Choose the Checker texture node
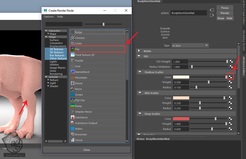246x159 pixels. tap(97, 38)
